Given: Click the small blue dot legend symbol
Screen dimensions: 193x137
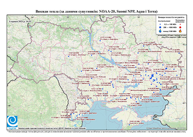Looking at the screenshot, I should click(x=160, y=24).
